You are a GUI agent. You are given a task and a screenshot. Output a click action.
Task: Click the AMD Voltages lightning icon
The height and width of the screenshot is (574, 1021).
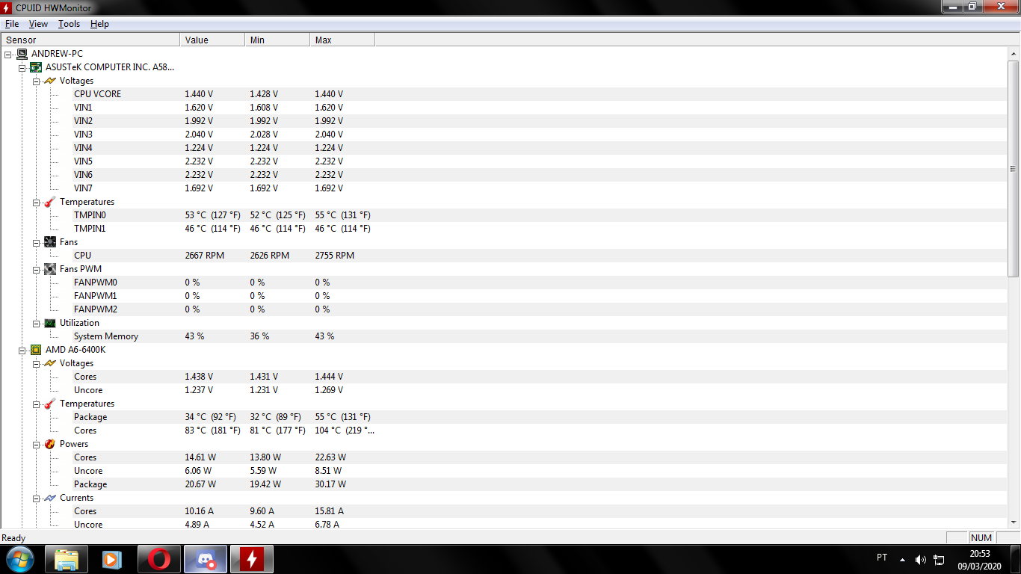click(50, 363)
